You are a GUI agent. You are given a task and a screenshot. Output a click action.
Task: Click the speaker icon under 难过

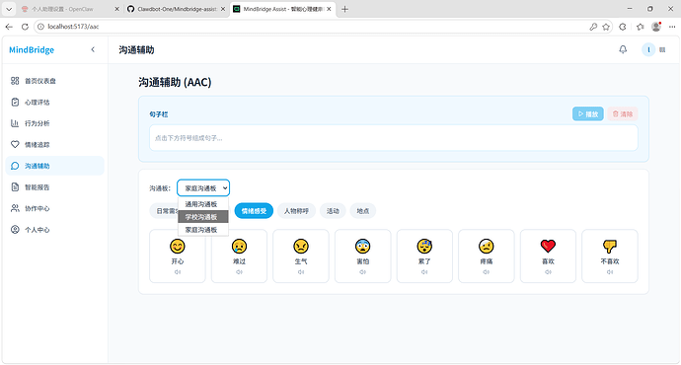click(239, 272)
